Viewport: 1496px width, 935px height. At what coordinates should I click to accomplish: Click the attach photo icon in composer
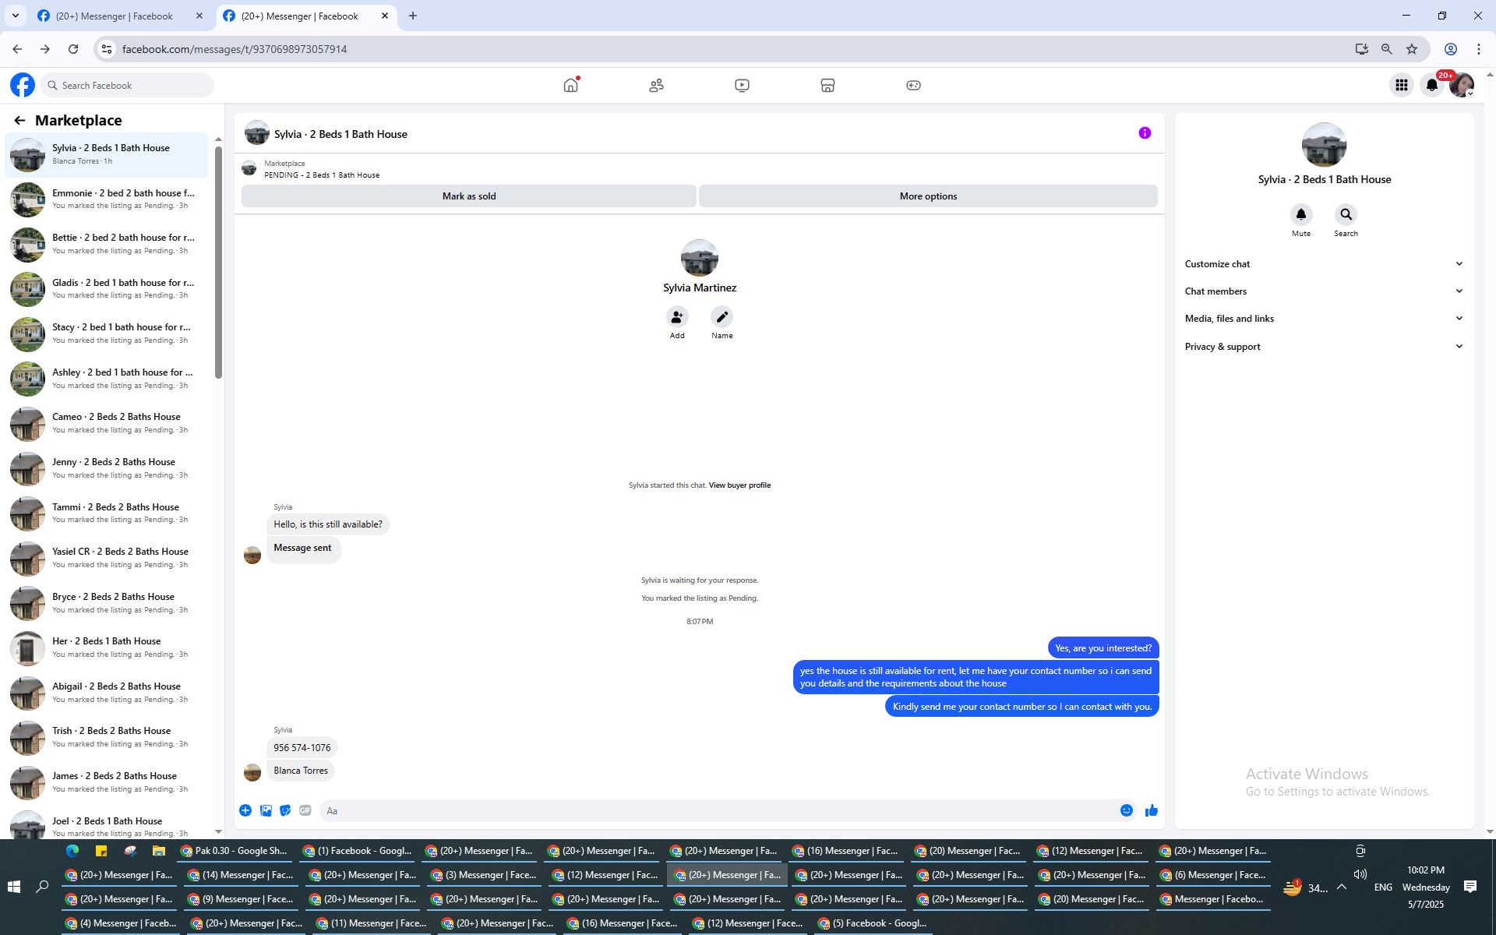266,811
